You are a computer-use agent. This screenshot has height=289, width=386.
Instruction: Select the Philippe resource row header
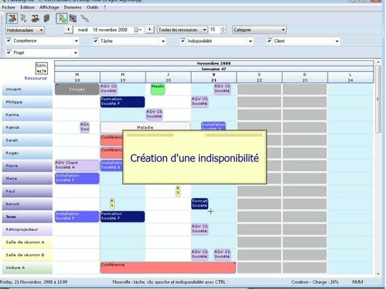pos(27,102)
